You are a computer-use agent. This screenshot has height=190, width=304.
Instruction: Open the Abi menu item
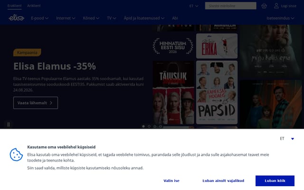click(175, 18)
